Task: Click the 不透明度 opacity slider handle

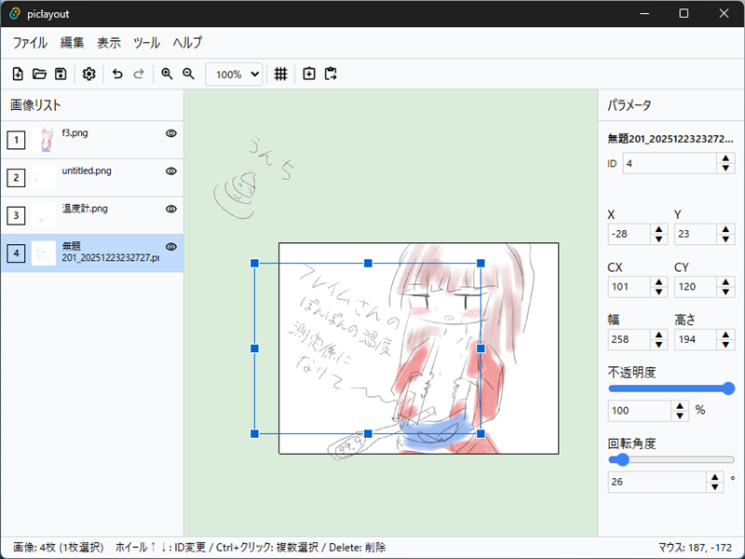Action: [728, 389]
